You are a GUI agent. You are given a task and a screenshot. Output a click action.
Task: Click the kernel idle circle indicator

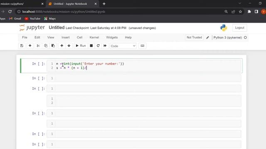[245, 38]
